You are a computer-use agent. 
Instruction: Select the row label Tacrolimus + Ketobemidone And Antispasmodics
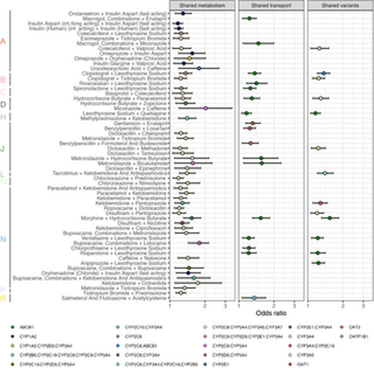point(109,173)
